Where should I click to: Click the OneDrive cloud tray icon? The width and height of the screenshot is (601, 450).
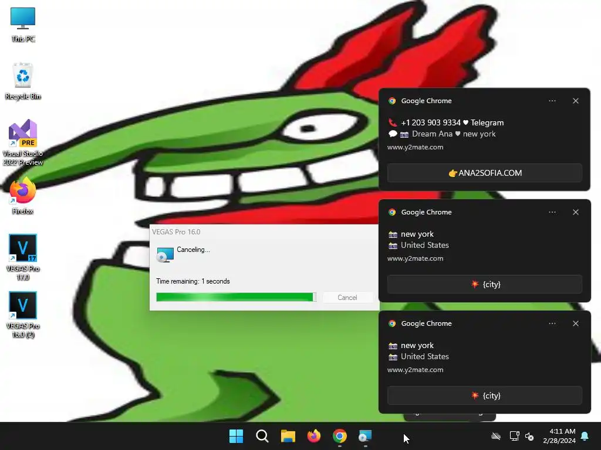[x=496, y=436]
